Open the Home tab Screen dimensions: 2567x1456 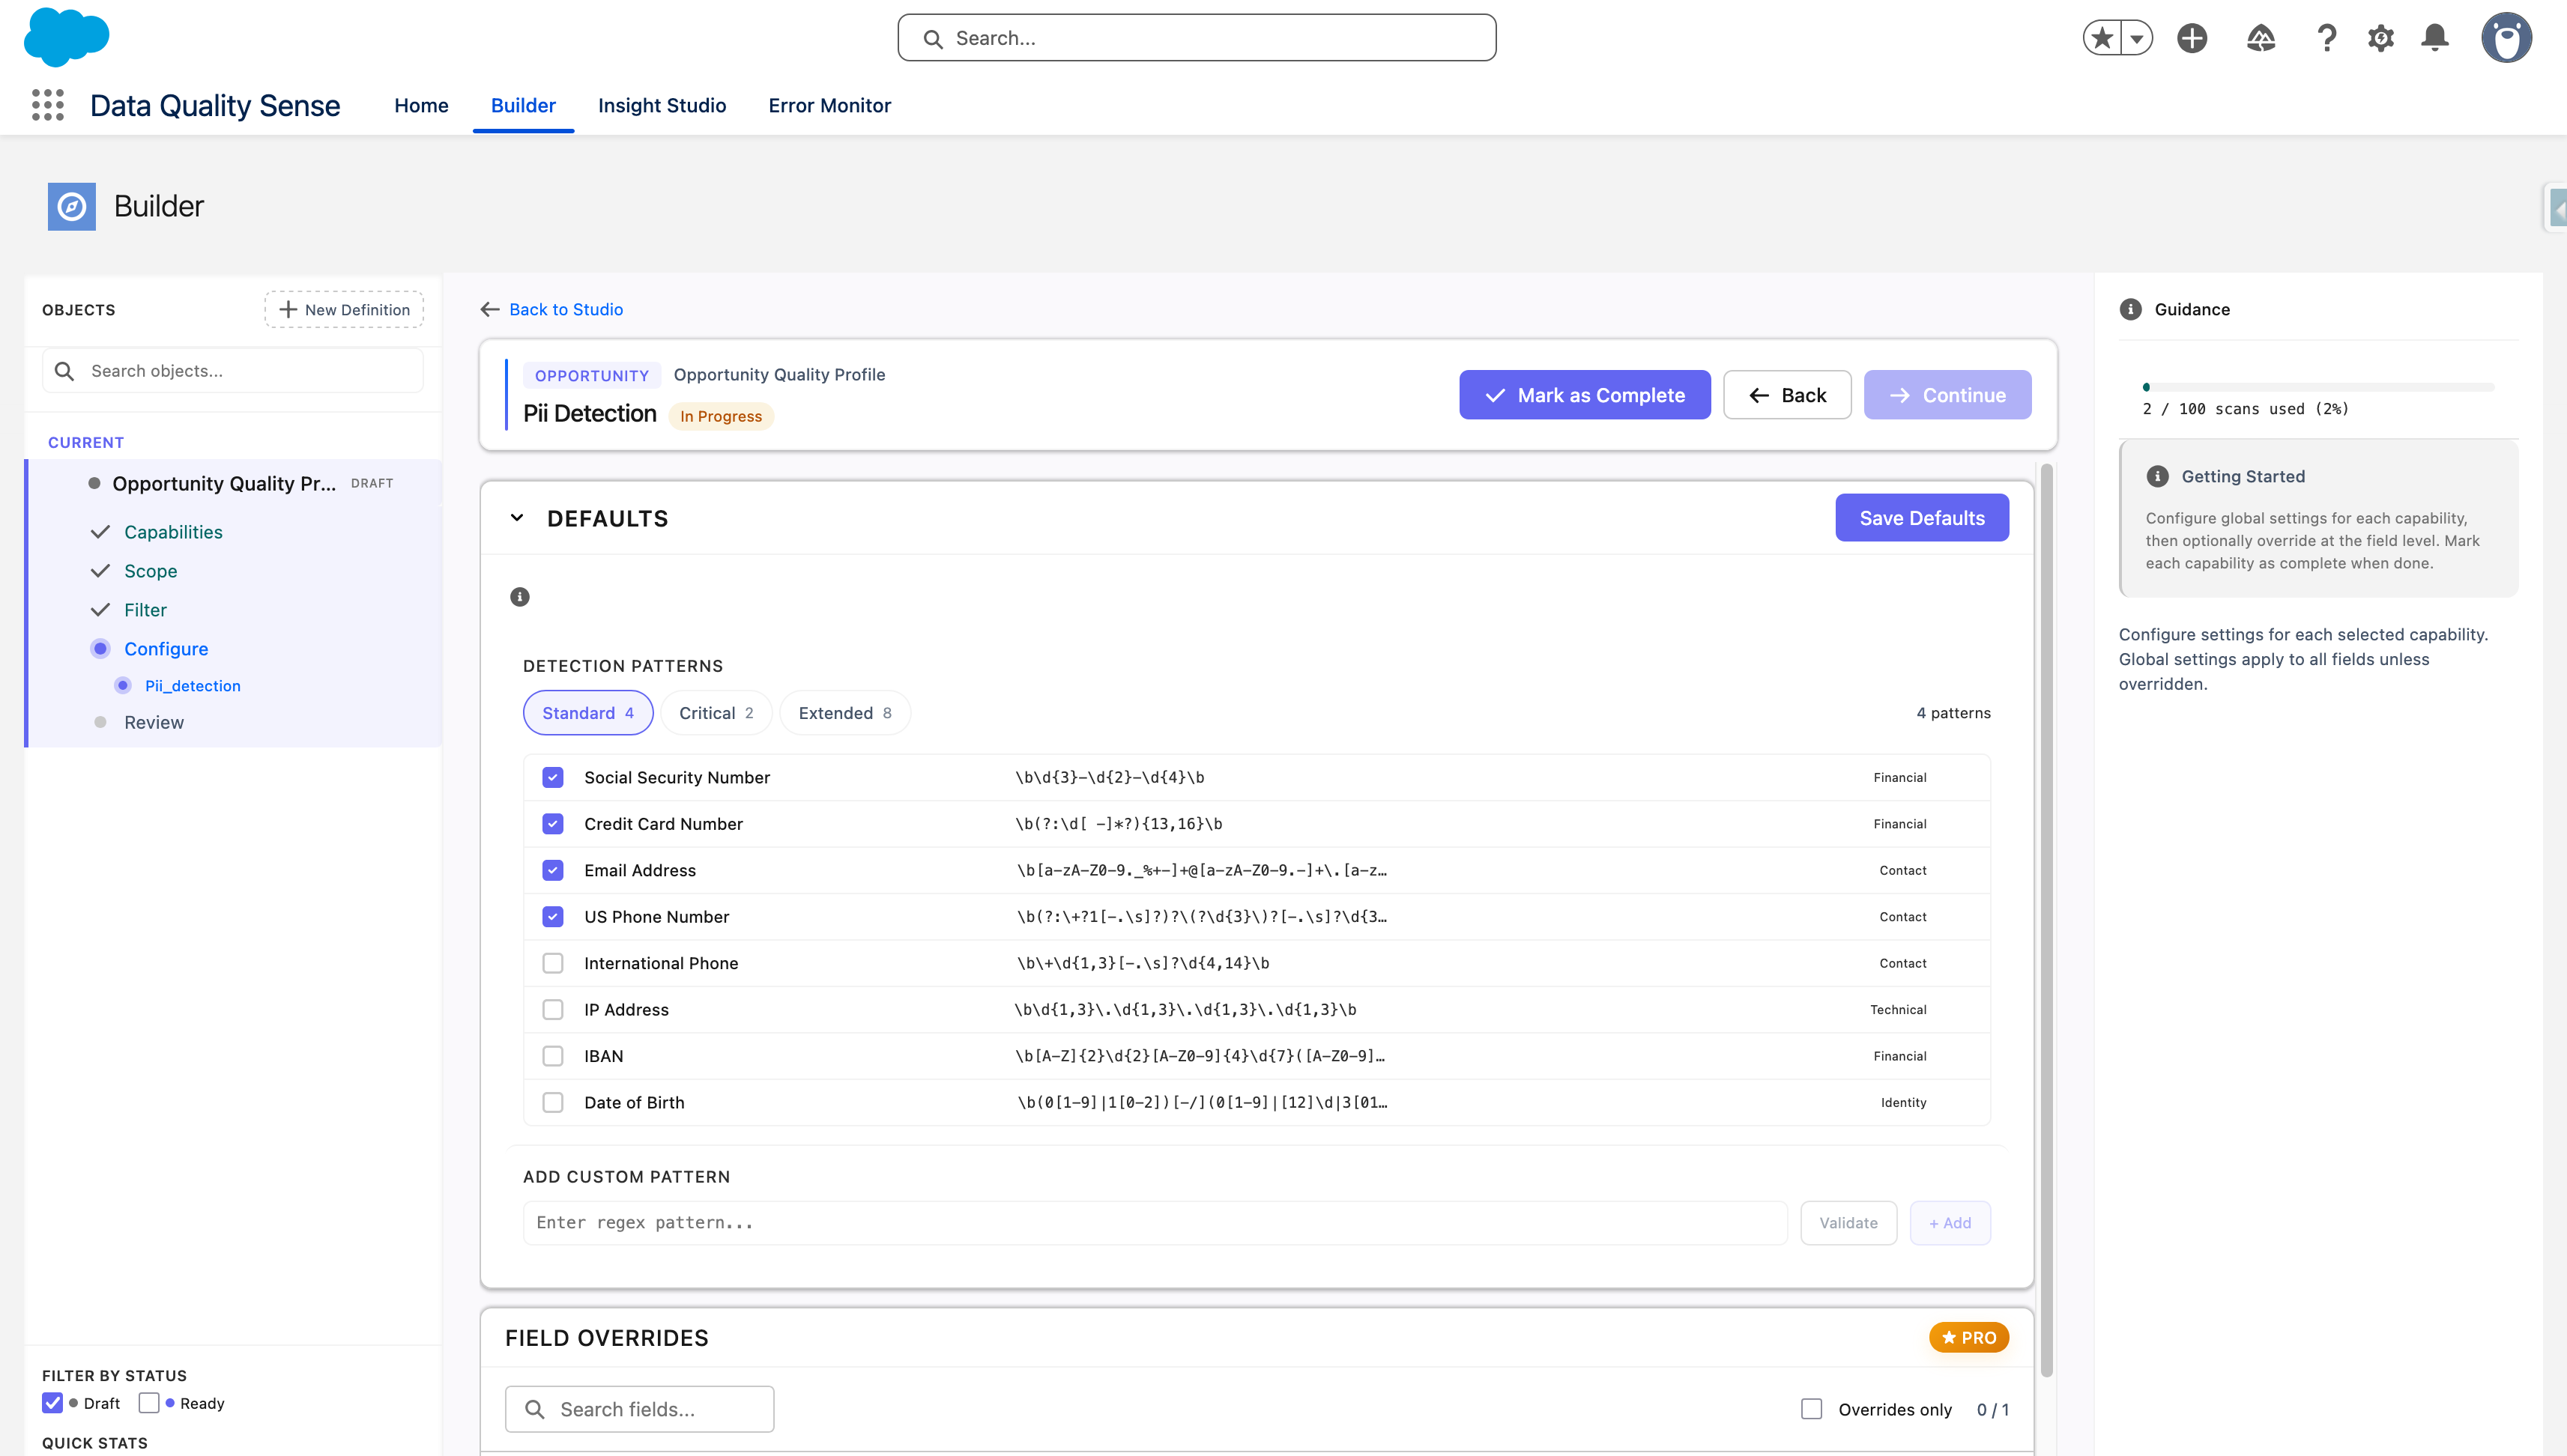(x=421, y=105)
